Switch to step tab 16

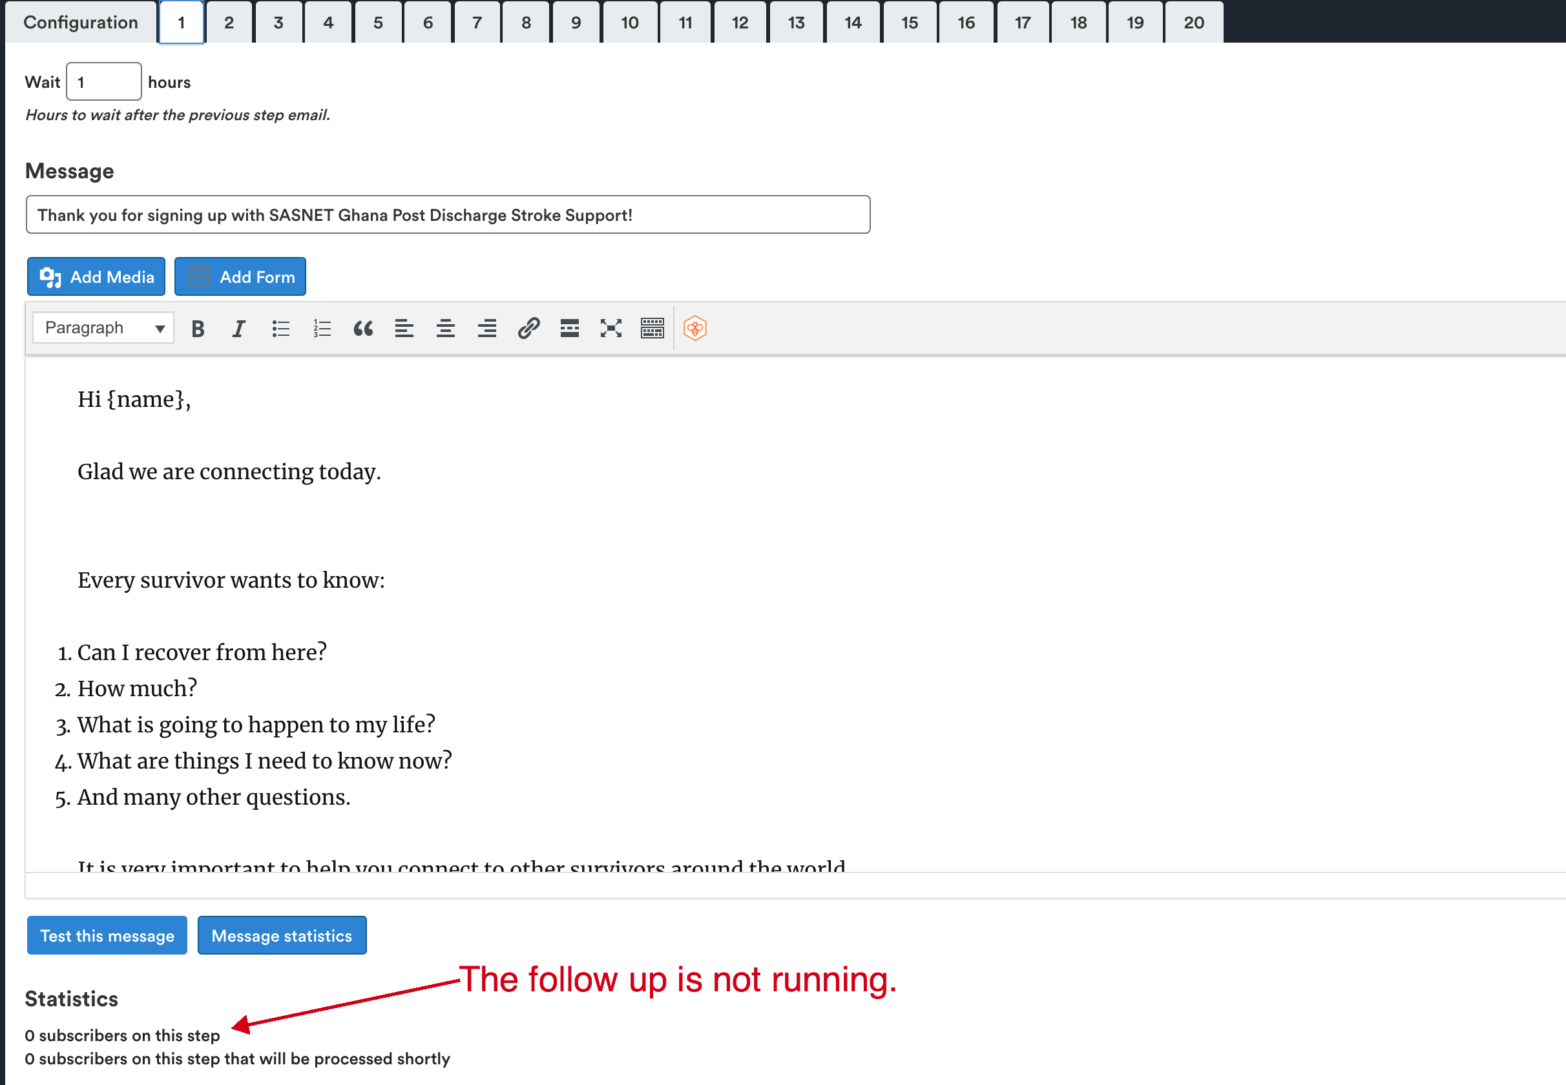966,23
